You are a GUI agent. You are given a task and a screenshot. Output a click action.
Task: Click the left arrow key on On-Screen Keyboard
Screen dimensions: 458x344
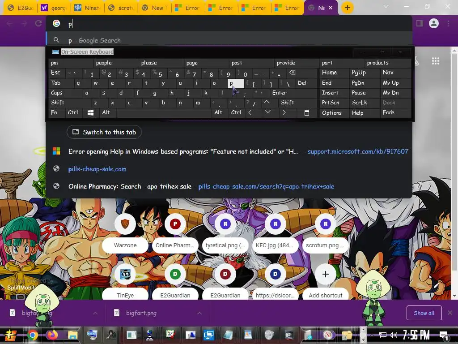tap(250, 112)
